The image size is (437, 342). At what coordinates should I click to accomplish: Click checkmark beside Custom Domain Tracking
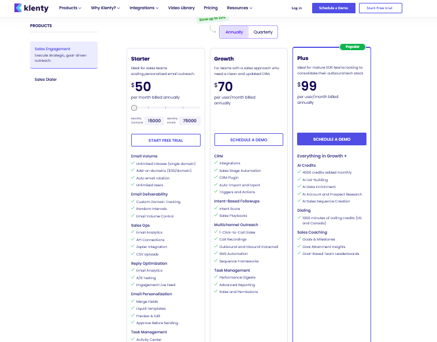pyautogui.click(x=133, y=201)
